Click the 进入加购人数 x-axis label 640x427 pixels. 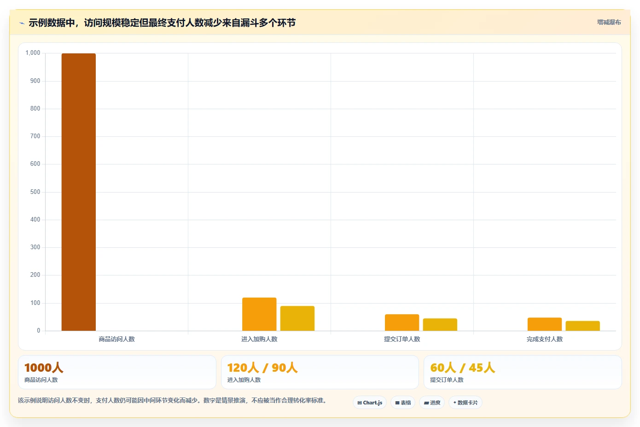tap(259, 339)
